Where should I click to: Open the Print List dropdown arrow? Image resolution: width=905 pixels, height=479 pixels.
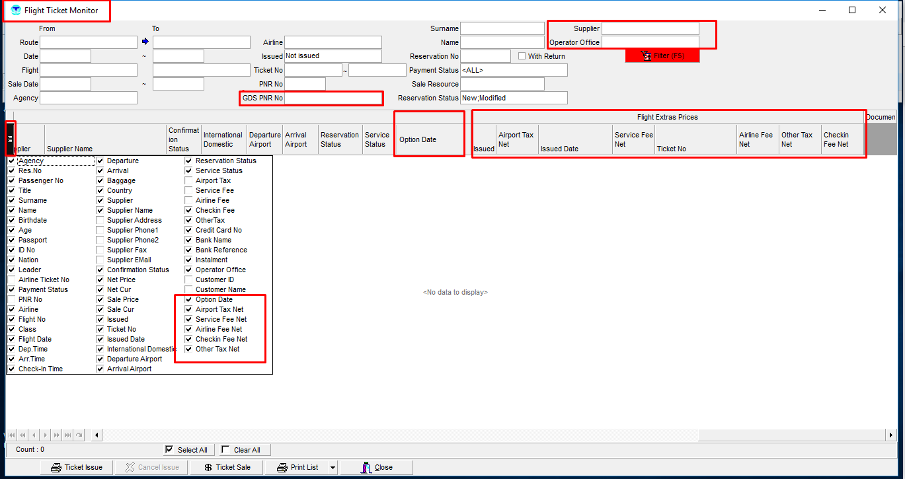tap(332, 467)
